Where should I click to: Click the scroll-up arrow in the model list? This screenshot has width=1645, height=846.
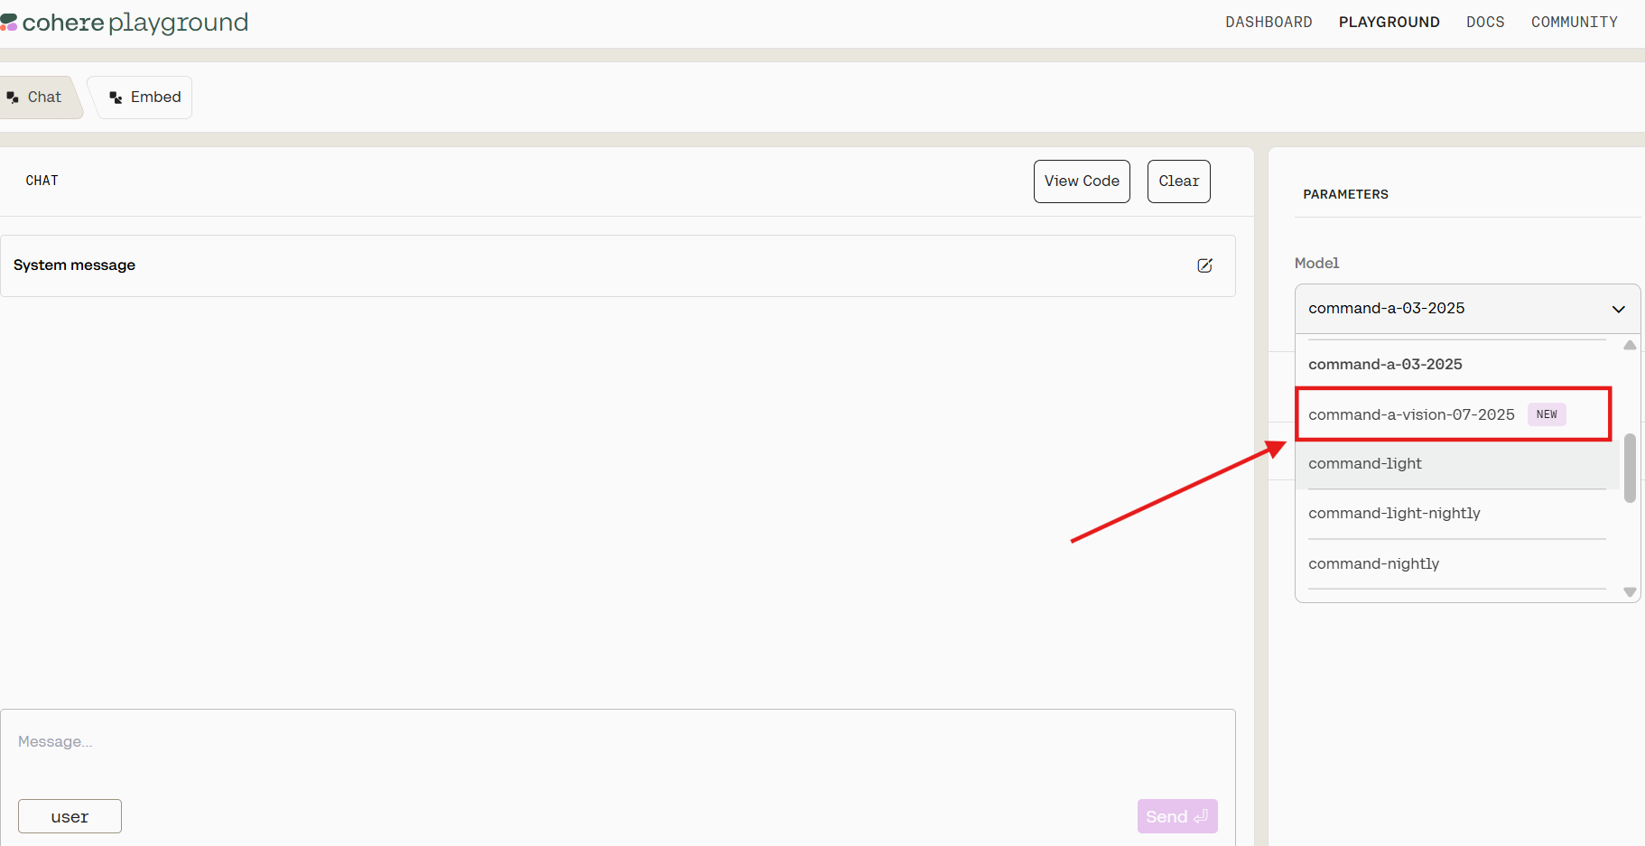pos(1630,344)
